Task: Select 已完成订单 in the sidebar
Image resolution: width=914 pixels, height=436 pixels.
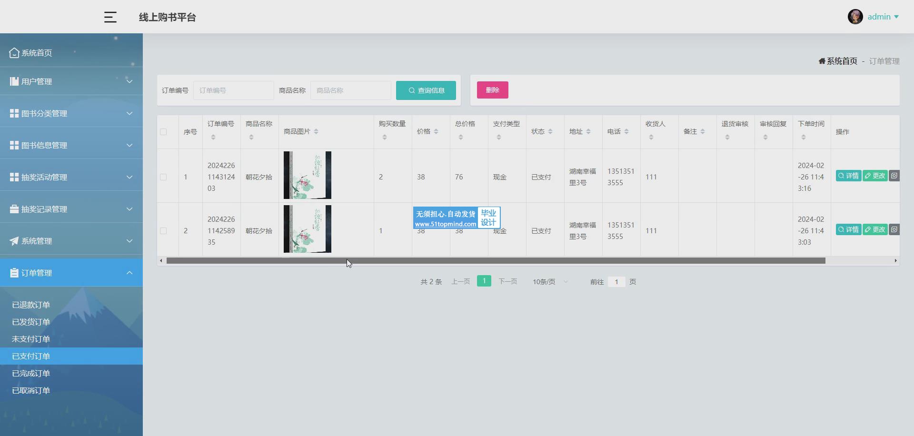Action: tap(31, 373)
